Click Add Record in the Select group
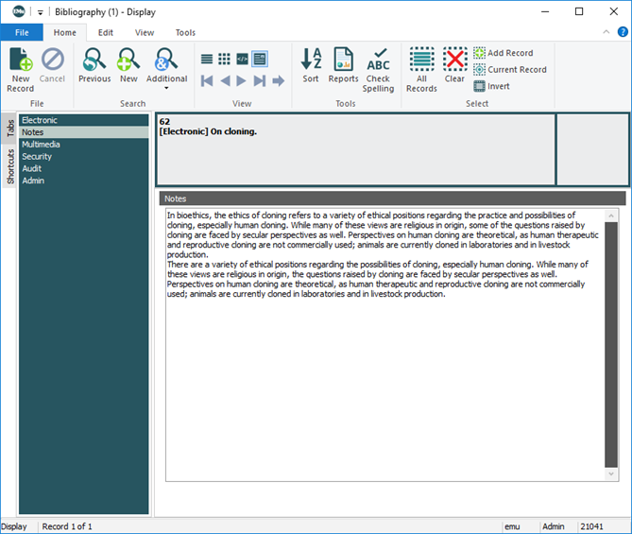 504,53
